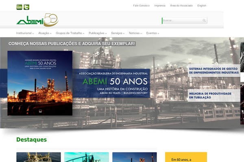Open the Grupos de Trabalho menu

(x=70, y=33)
